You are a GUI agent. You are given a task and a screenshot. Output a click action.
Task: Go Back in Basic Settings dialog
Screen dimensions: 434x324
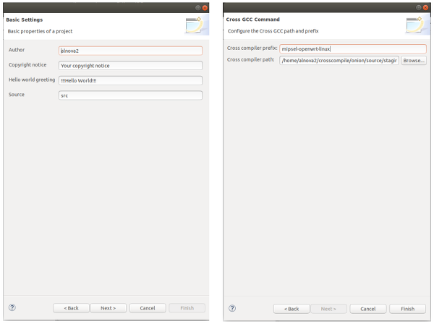71,308
